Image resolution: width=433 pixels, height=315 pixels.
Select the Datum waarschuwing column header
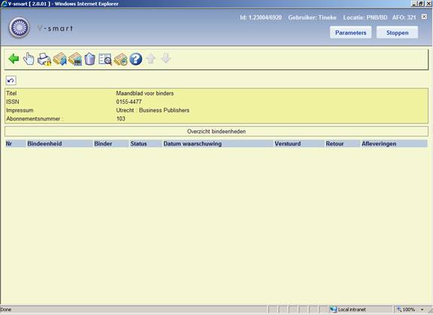193,144
